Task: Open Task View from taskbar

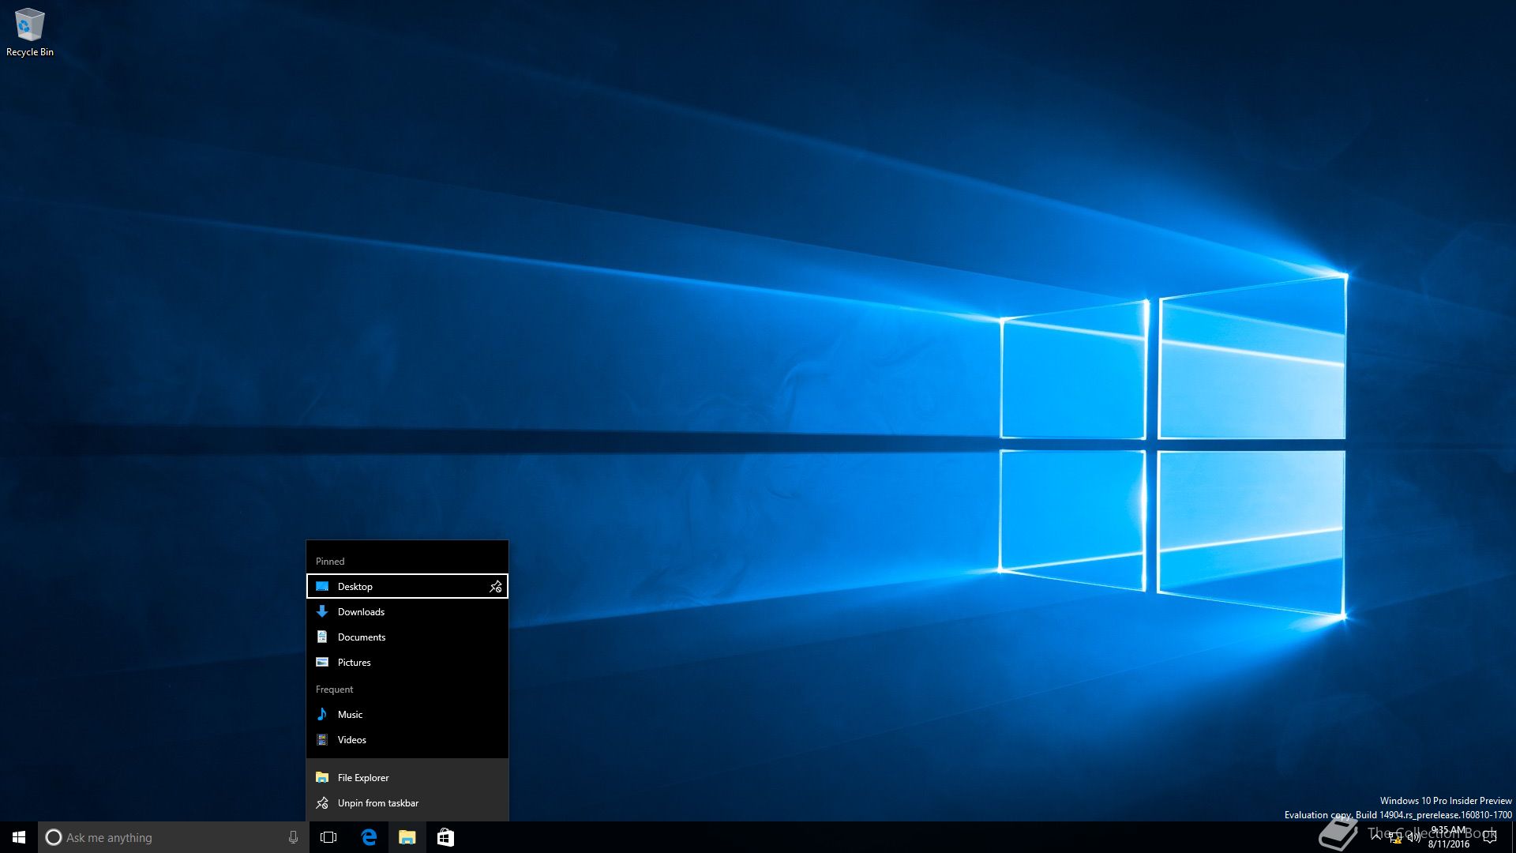Action: [328, 837]
